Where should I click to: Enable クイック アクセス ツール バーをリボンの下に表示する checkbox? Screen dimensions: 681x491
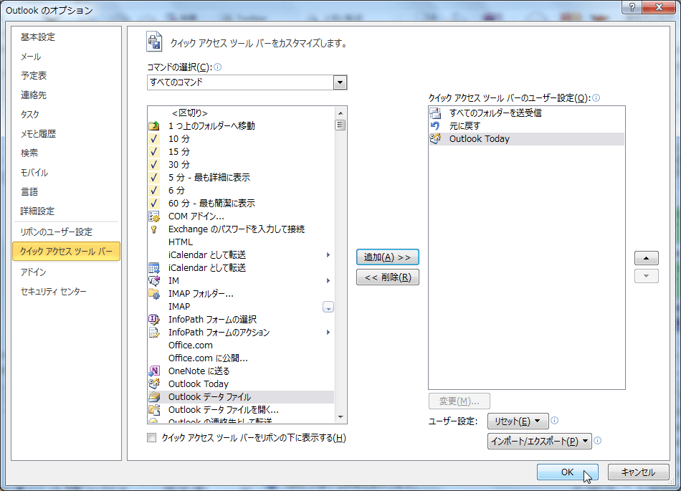click(x=151, y=438)
